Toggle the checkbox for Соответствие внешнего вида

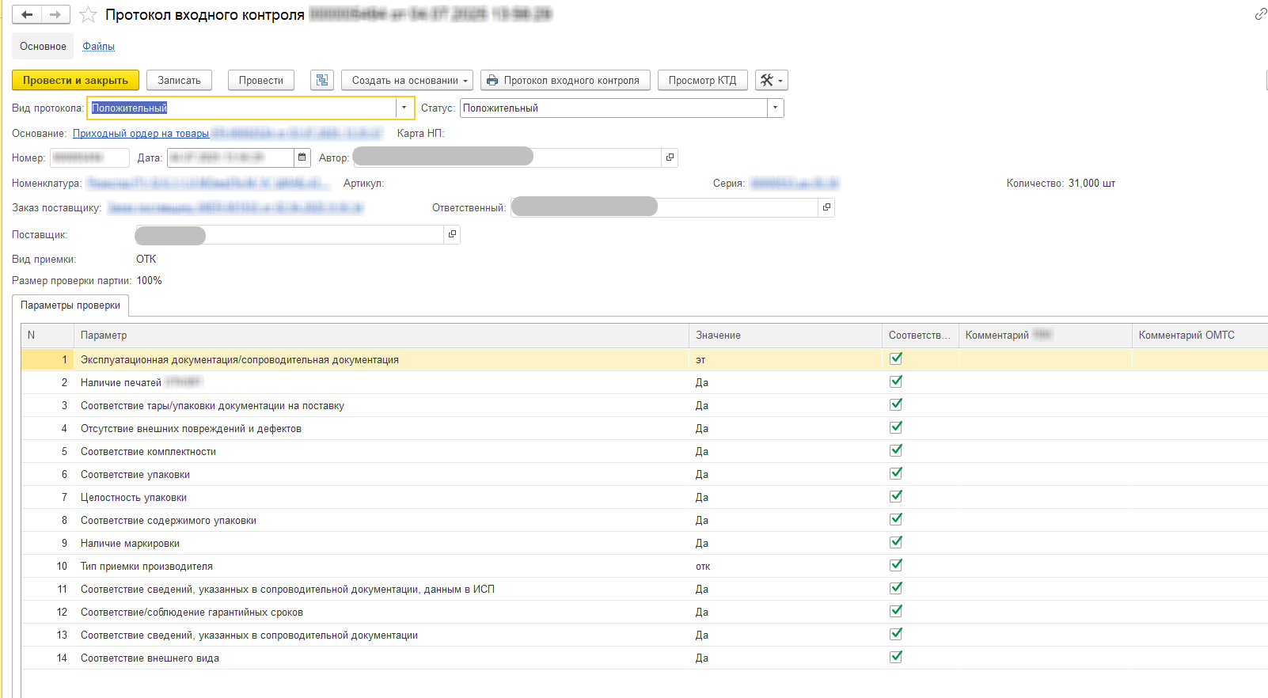click(x=896, y=657)
